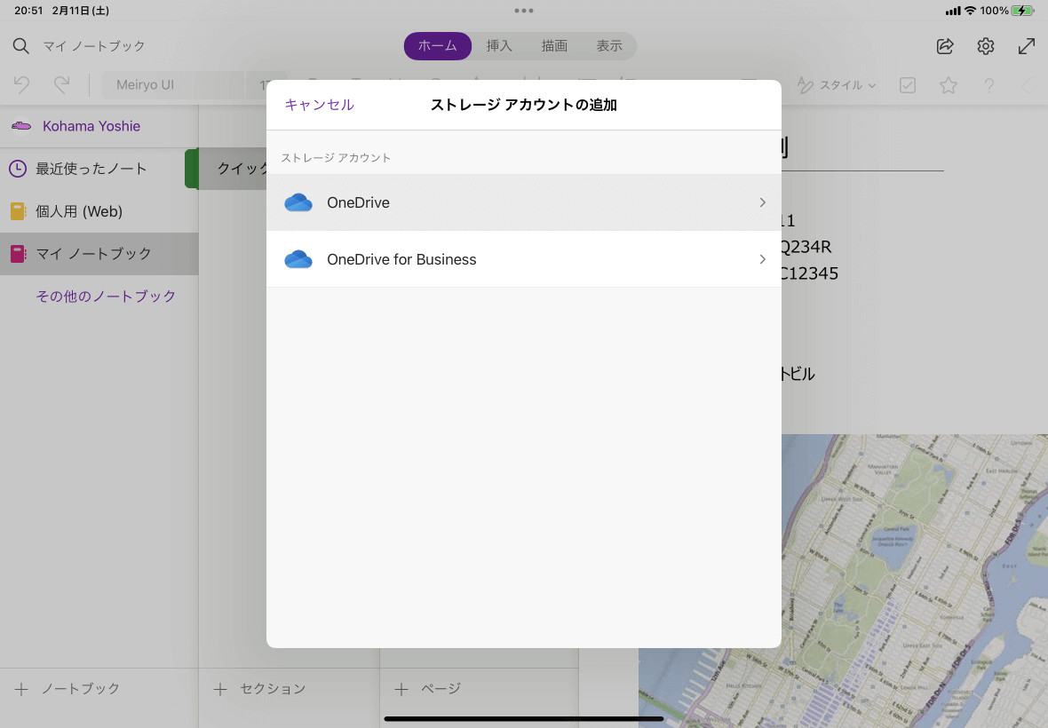This screenshot has height=728, width=1048.
Task: Tap Cancel in the storage account dialog
Action: 320,105
